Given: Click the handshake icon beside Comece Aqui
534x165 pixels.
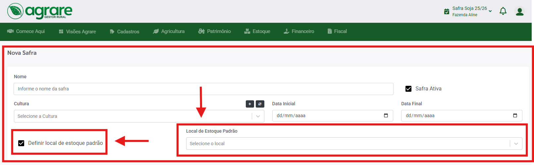Looking at the screenshot, I should (x=10, y=31).
